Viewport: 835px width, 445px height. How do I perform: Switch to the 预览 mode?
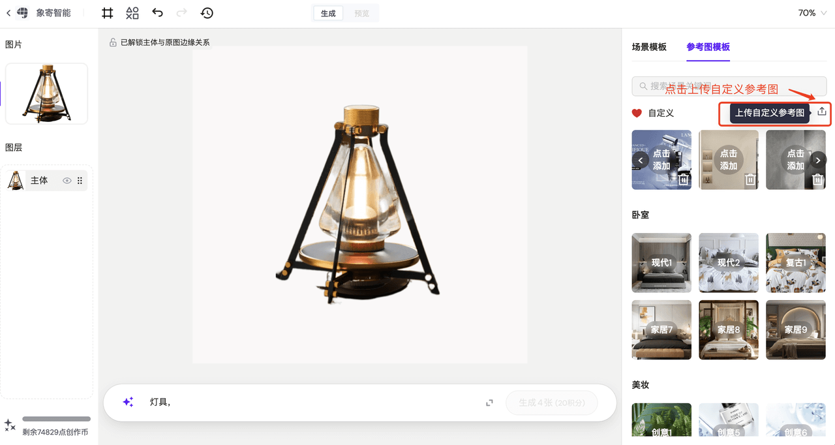click(x=362, y=13)
